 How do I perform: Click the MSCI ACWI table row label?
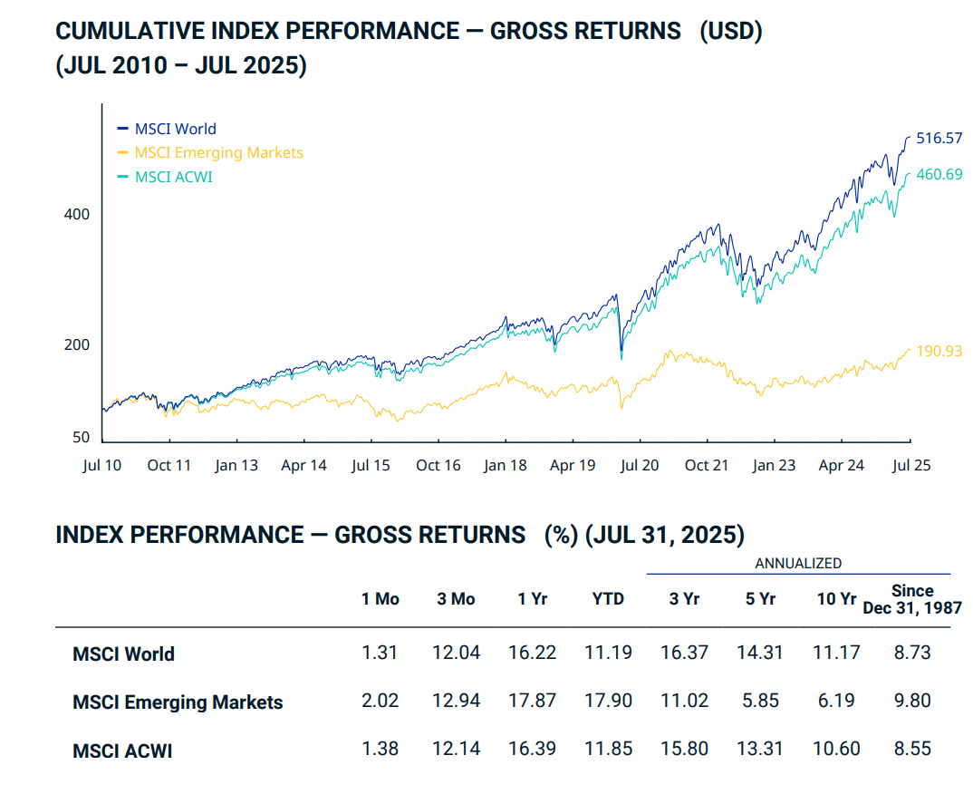click(122, 751)
